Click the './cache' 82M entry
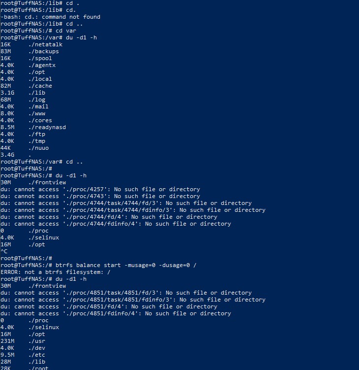 click(x=26, y=86)
